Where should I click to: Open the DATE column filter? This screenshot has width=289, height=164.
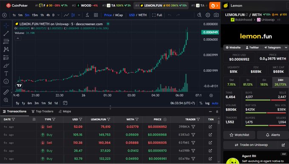(14, 120)
